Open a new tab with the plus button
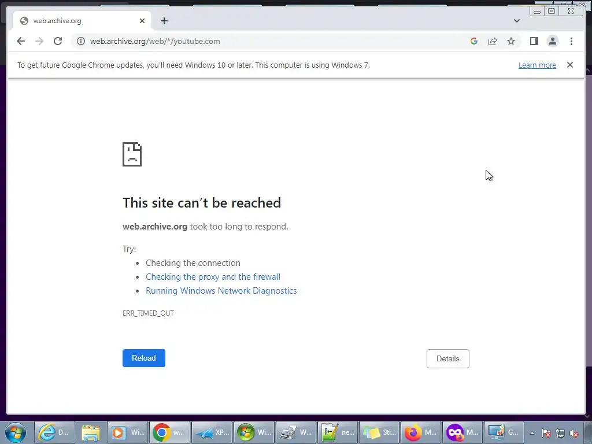The image size is (592, 444). click(164, 21)
